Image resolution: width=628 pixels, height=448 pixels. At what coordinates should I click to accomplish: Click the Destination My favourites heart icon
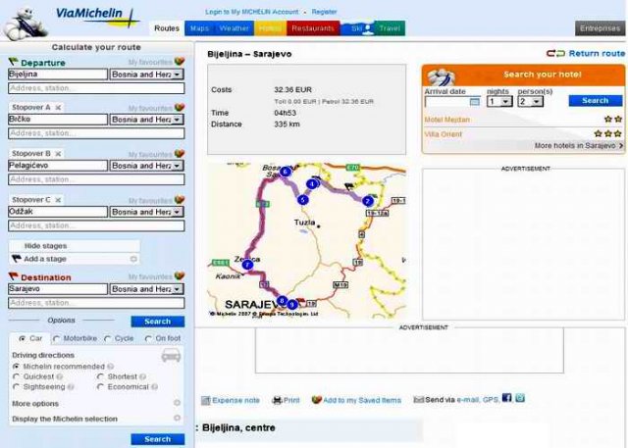point(180,276)
